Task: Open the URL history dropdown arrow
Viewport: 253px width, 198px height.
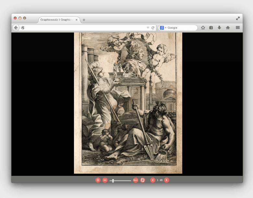Action: pos(148,28)
